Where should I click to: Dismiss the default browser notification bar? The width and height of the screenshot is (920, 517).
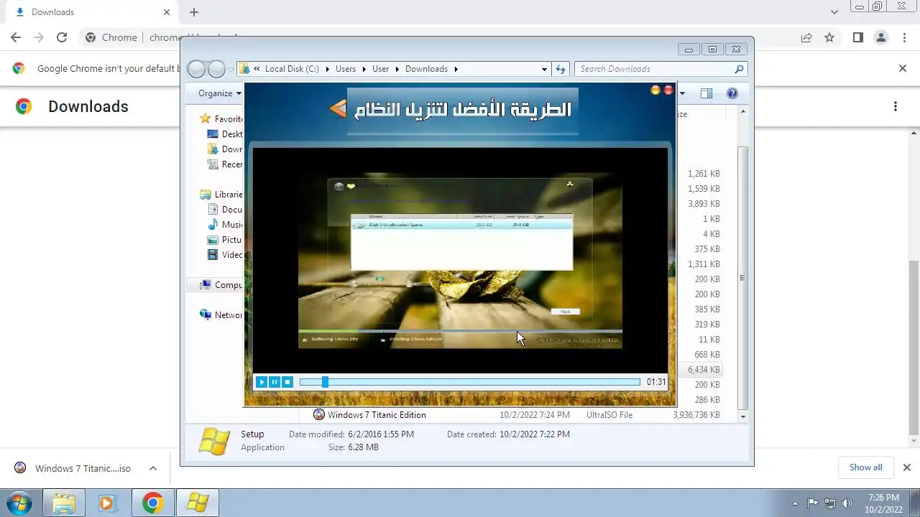coord(903,68)
